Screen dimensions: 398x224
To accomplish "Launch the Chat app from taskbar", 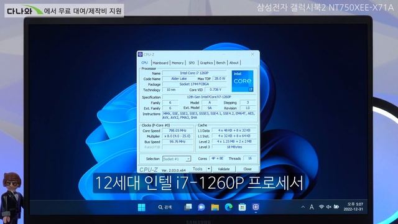I will pos(201,207).
